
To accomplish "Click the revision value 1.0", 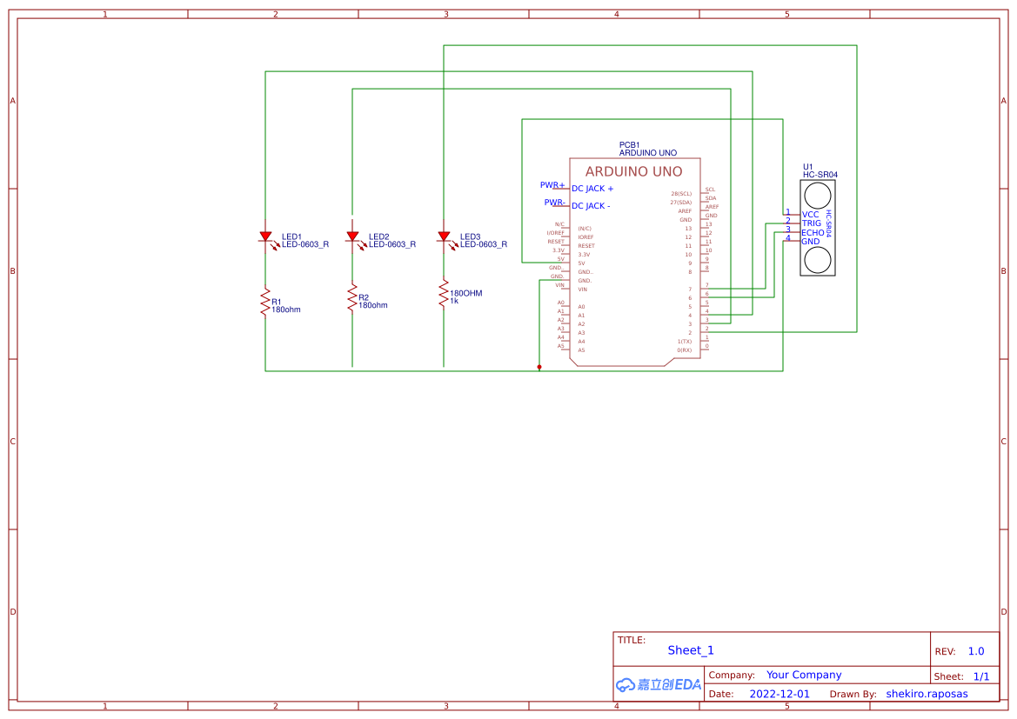I will pos(977,650).
